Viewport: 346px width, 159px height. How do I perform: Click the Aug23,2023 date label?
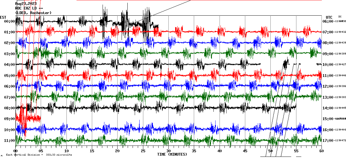click(25, 4)
